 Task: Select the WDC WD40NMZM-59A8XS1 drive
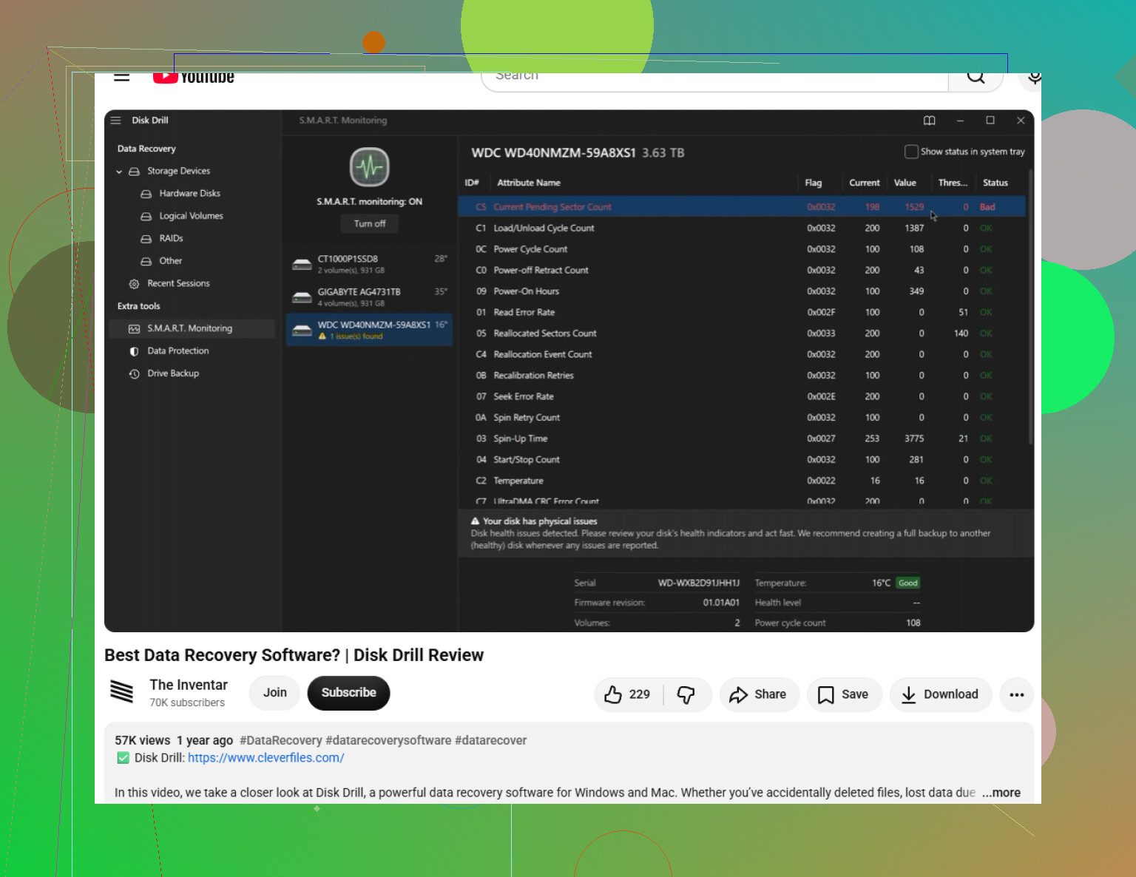click(x=370, y=330)
